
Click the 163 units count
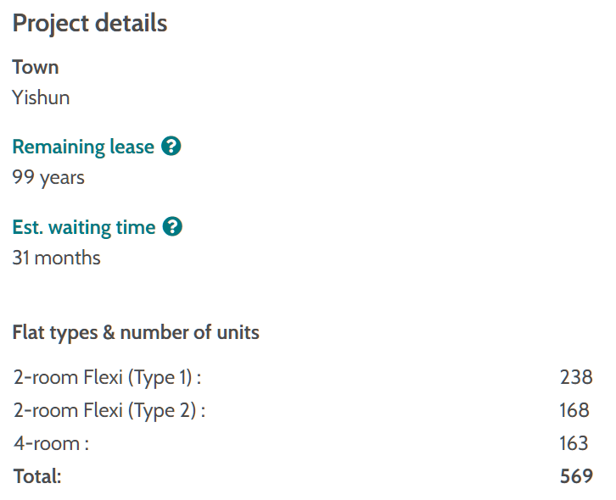pos(574,443)
